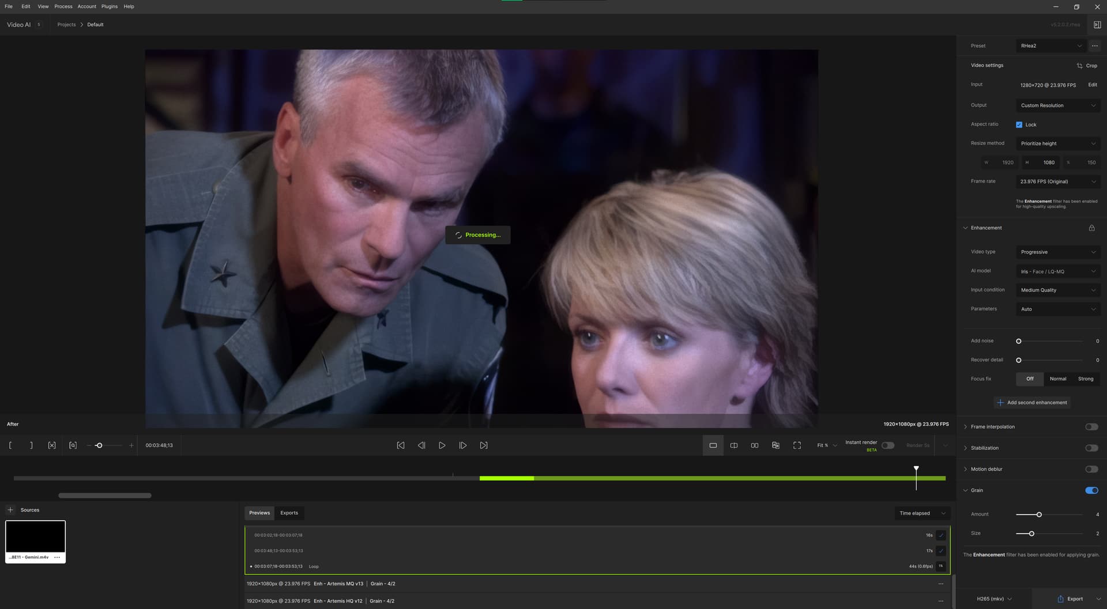Set trim start with left bracket icon
The height and width of the screenshot is (609, 1107).
10,445
